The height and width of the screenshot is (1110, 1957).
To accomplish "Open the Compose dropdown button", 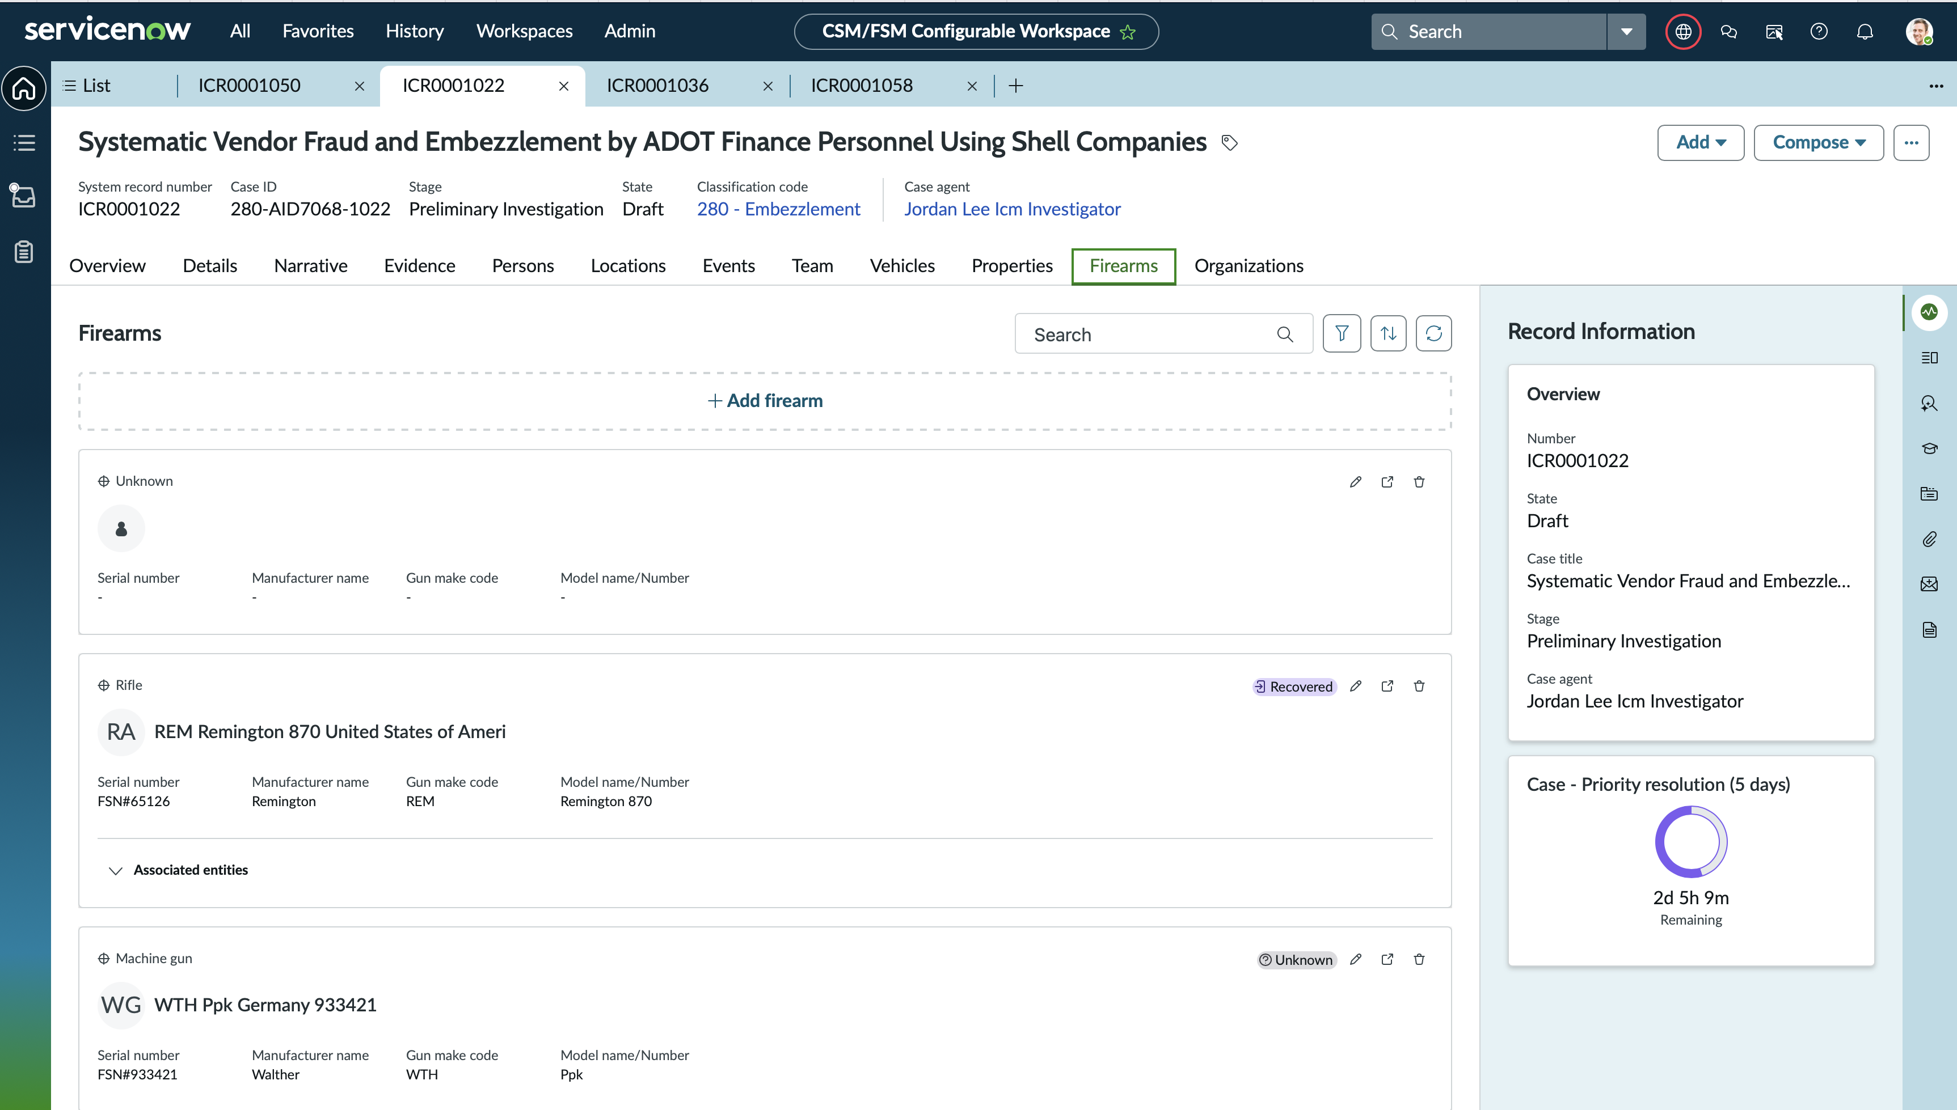I will pyautogui.click(x=1818, y=142).
